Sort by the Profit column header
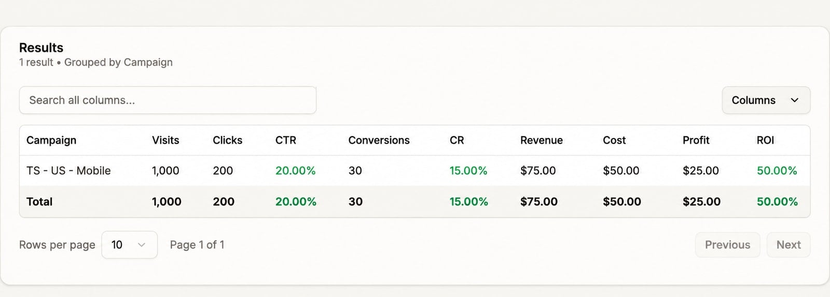830x297 pixels. point(696,140)
